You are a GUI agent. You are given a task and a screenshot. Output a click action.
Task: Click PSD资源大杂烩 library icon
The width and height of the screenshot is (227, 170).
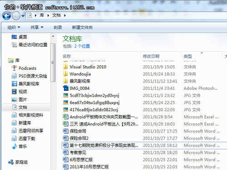click(14, 76)
